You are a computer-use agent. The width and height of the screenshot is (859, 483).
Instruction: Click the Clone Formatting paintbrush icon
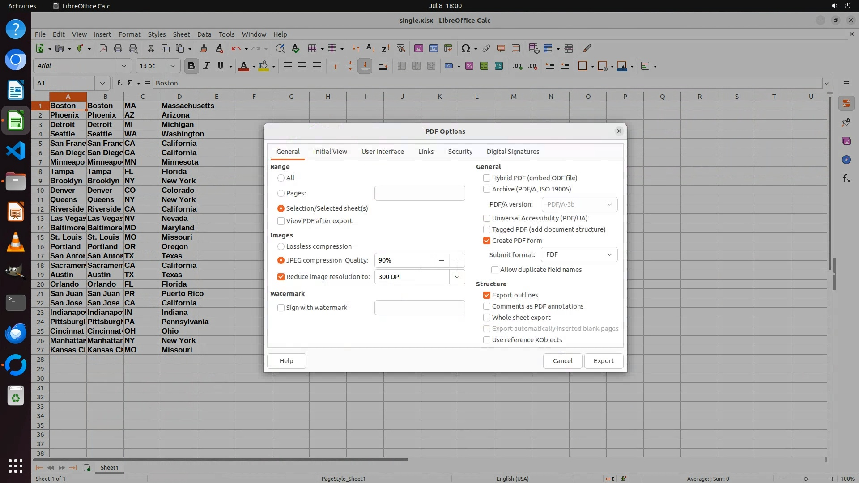click(x=204, y=48)
